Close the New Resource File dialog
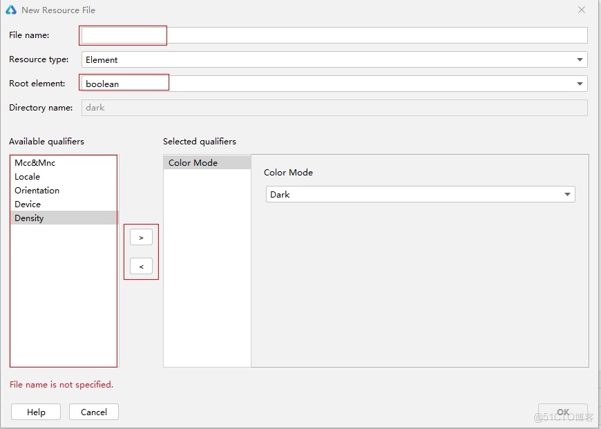This screenshot has height=429, width=601. tap(582, 10)
